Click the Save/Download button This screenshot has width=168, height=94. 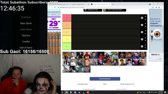105,79
